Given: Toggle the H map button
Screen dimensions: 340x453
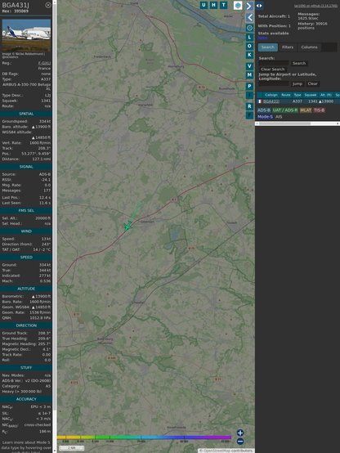Looking at the screenshot, I should click(x=213, y=5).
